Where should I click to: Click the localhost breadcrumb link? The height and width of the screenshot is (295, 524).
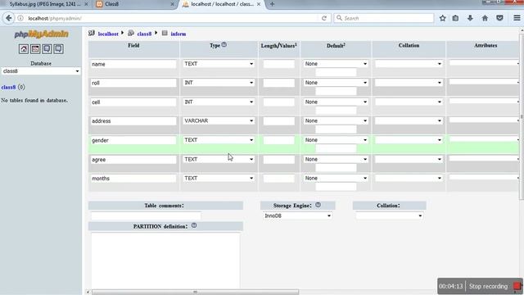[x=108, y=34]
